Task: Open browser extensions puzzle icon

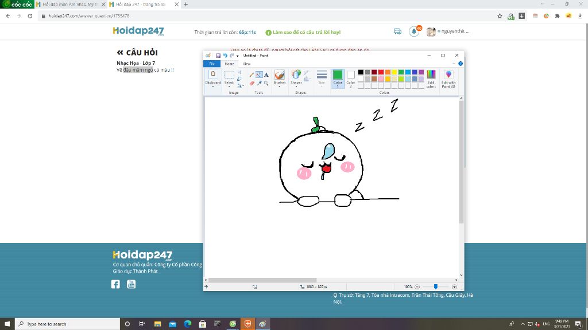Action: pos(557,16)
